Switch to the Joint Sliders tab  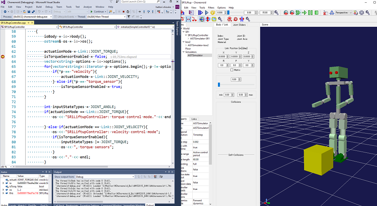239,25
